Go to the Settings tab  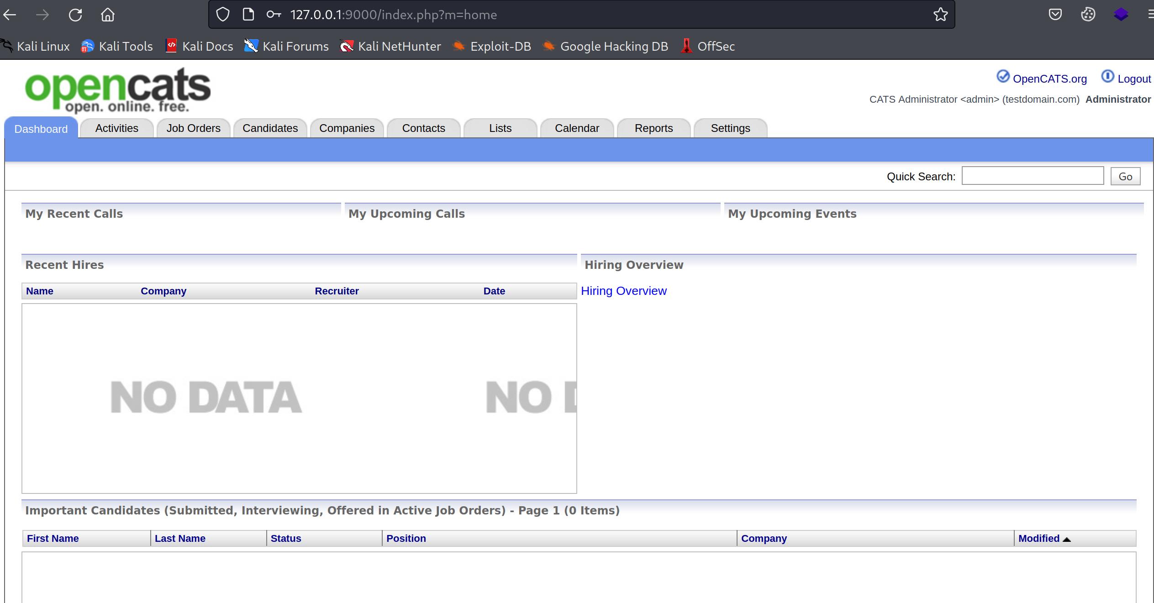(730, 129)
